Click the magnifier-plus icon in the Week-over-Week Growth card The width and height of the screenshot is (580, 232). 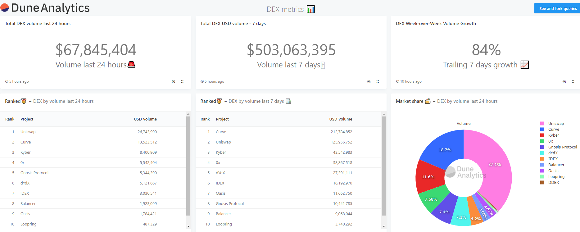point(564,82)
